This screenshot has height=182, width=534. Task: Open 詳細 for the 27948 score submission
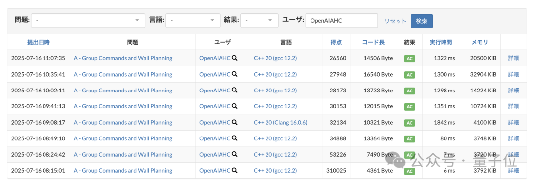[x=514, y=74]
